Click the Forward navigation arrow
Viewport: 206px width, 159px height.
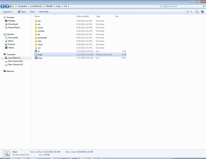click(x=7, y=6)
